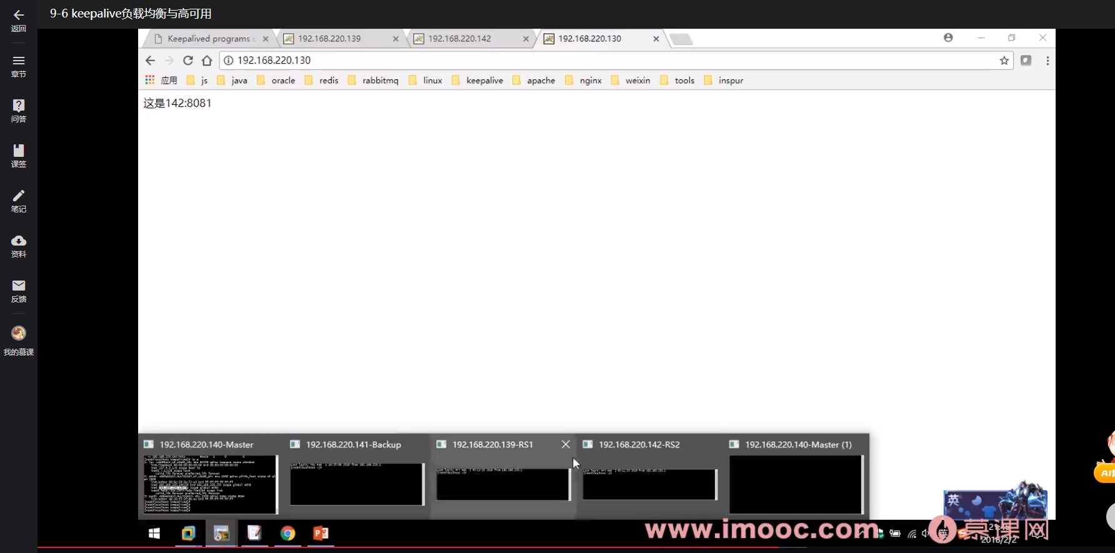Open the js bookmark folder

point(197,80)
